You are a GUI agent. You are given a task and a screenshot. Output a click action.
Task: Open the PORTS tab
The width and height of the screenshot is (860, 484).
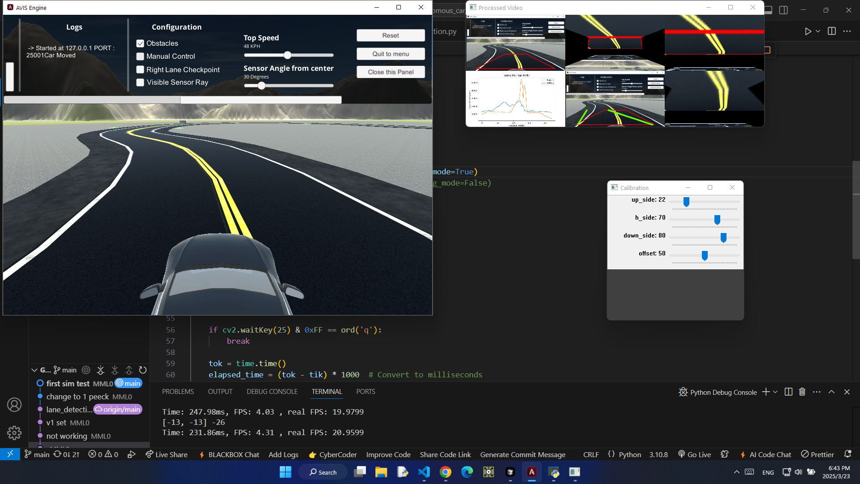coord(365,392)
